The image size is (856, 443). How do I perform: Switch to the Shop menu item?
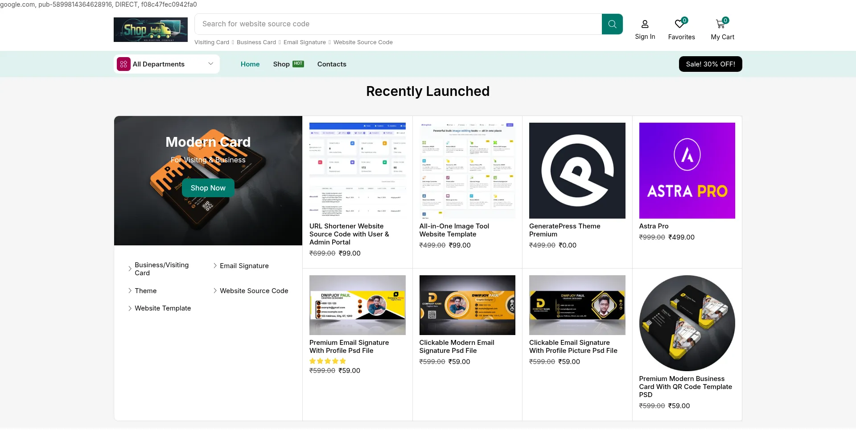tap(281, 64)
